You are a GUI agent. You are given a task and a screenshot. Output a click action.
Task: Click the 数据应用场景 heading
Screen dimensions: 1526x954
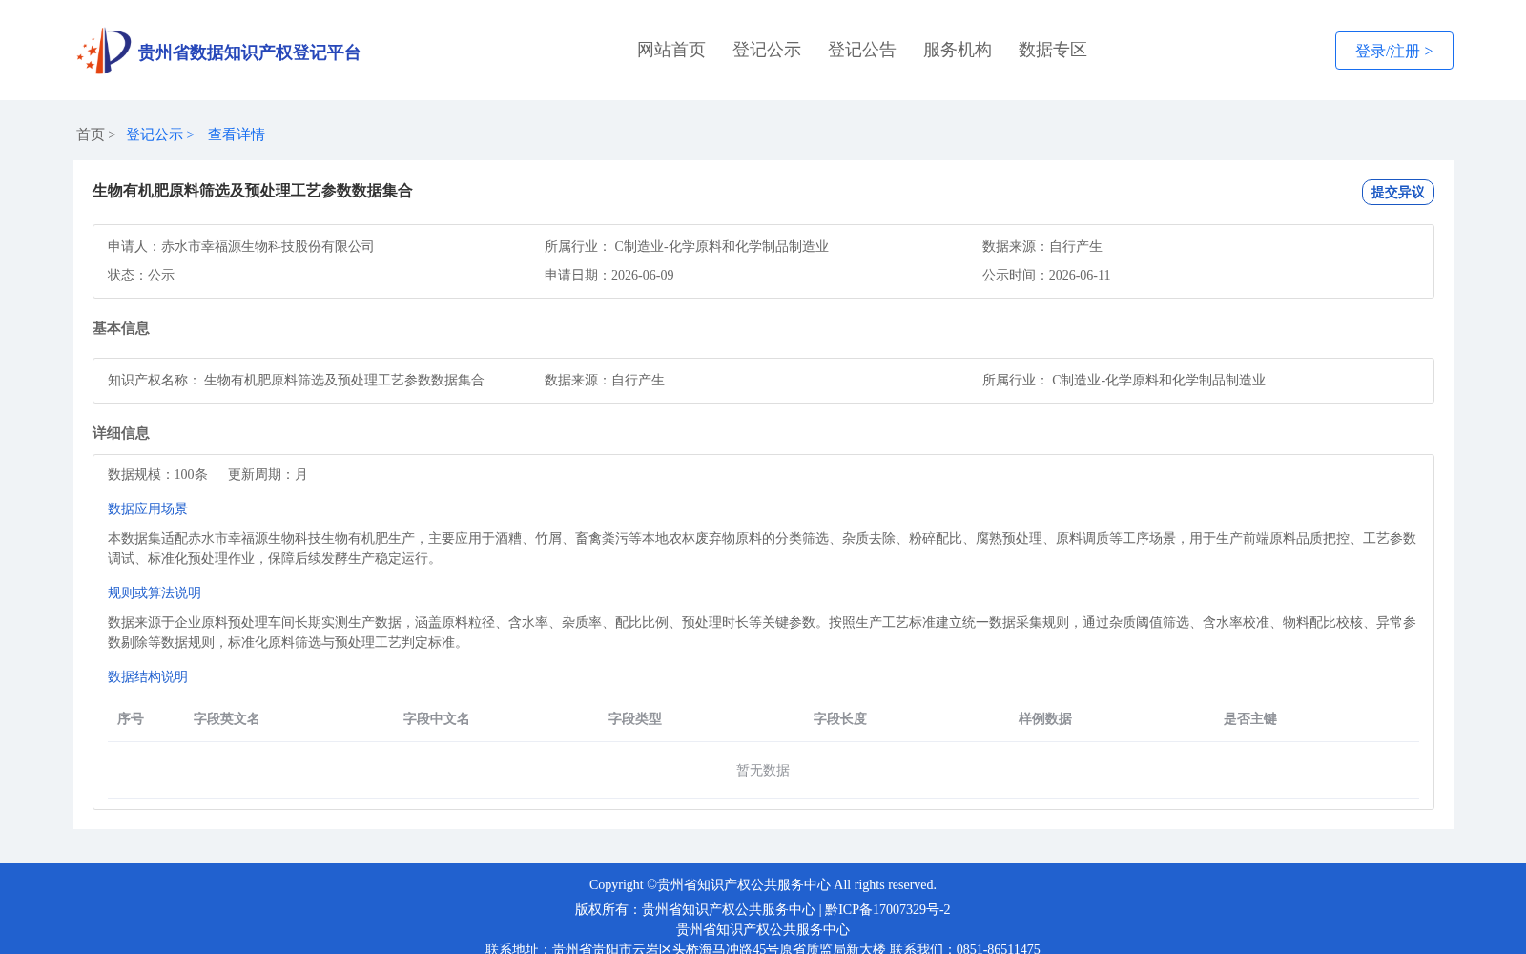pyautogui.click(x=148, y=508)
